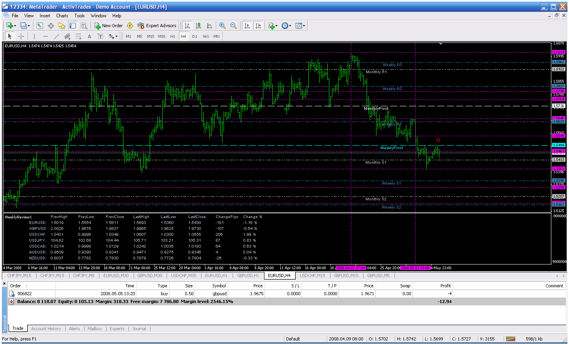Switch to the GBPUSD,H1 chart tab

pos(248,276)
